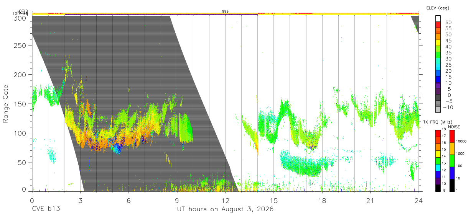The height and width of the screenshot is (217, 471).
Task: Click the "UT hours on August 3, 2026" label
Action: click(225, 209)
